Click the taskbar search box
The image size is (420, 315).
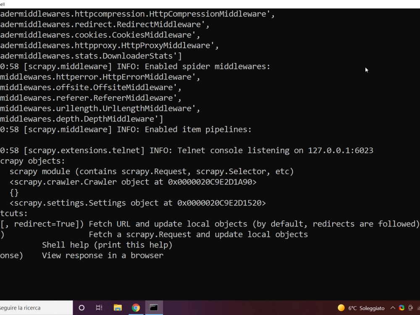click(x=36, y=308)
